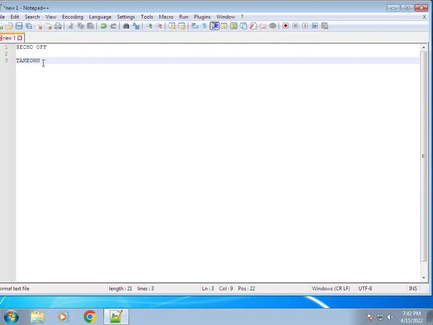
Task: Undo the last edit with green arrow
Action: 104,26
